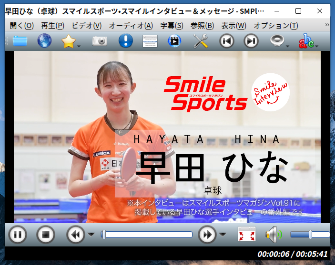Pause the video playback
335x265 pixels.
click(x=18, y=235)
